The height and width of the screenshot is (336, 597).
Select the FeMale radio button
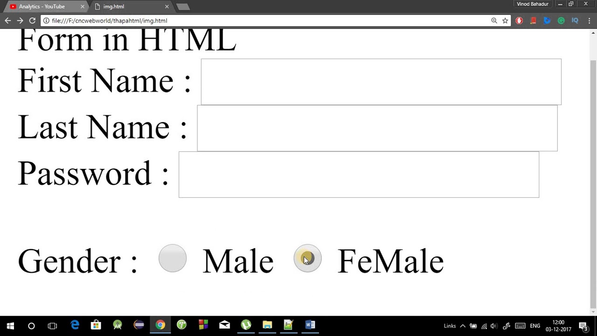(308, 258)
